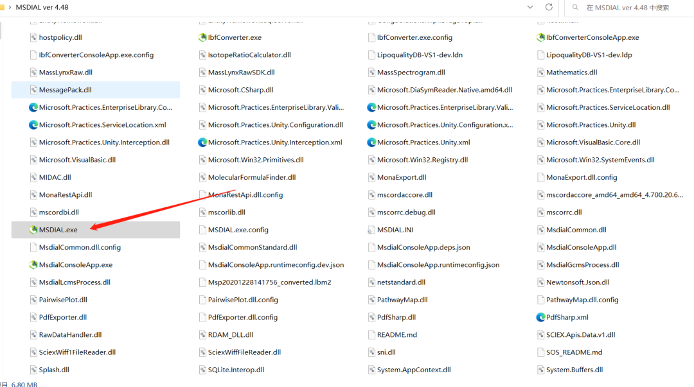694x387 pixels.
Task: Click the Edge icon of Microsoft.Practices.Unity.Configuration.x...
Action: pos(372,125)
